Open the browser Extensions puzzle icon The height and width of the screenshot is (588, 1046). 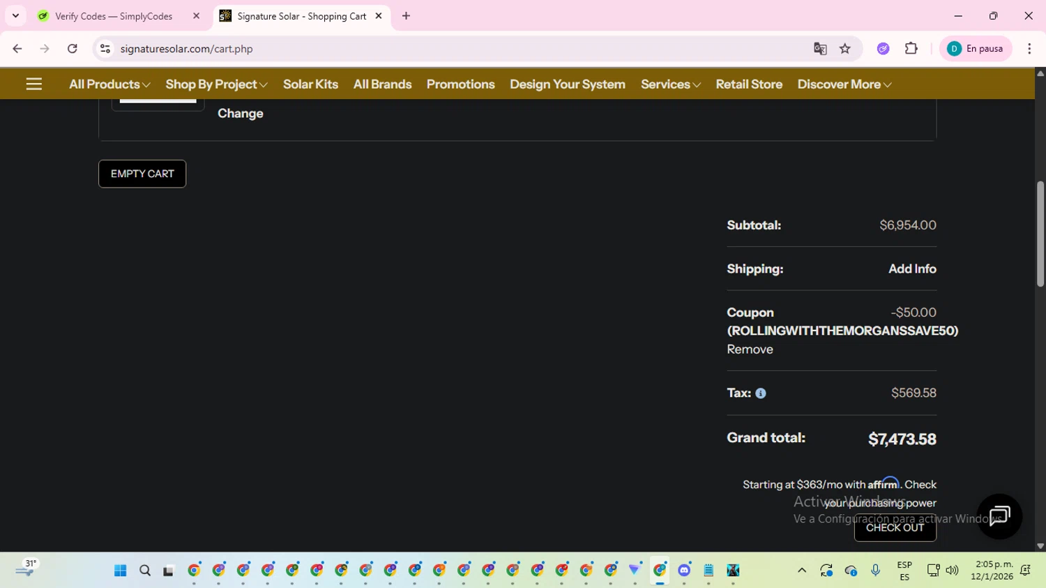pyautogui.click(x=911, y=49)
